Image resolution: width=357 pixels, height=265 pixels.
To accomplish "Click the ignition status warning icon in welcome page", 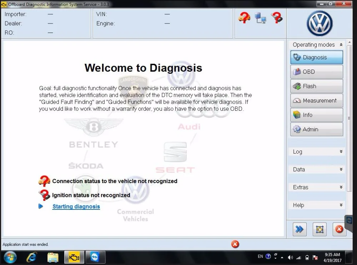I will (44, 195).
